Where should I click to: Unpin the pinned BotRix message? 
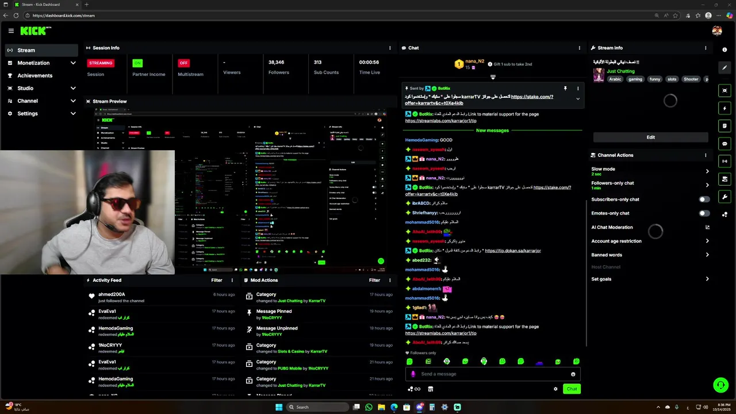[x=565, y=89]
